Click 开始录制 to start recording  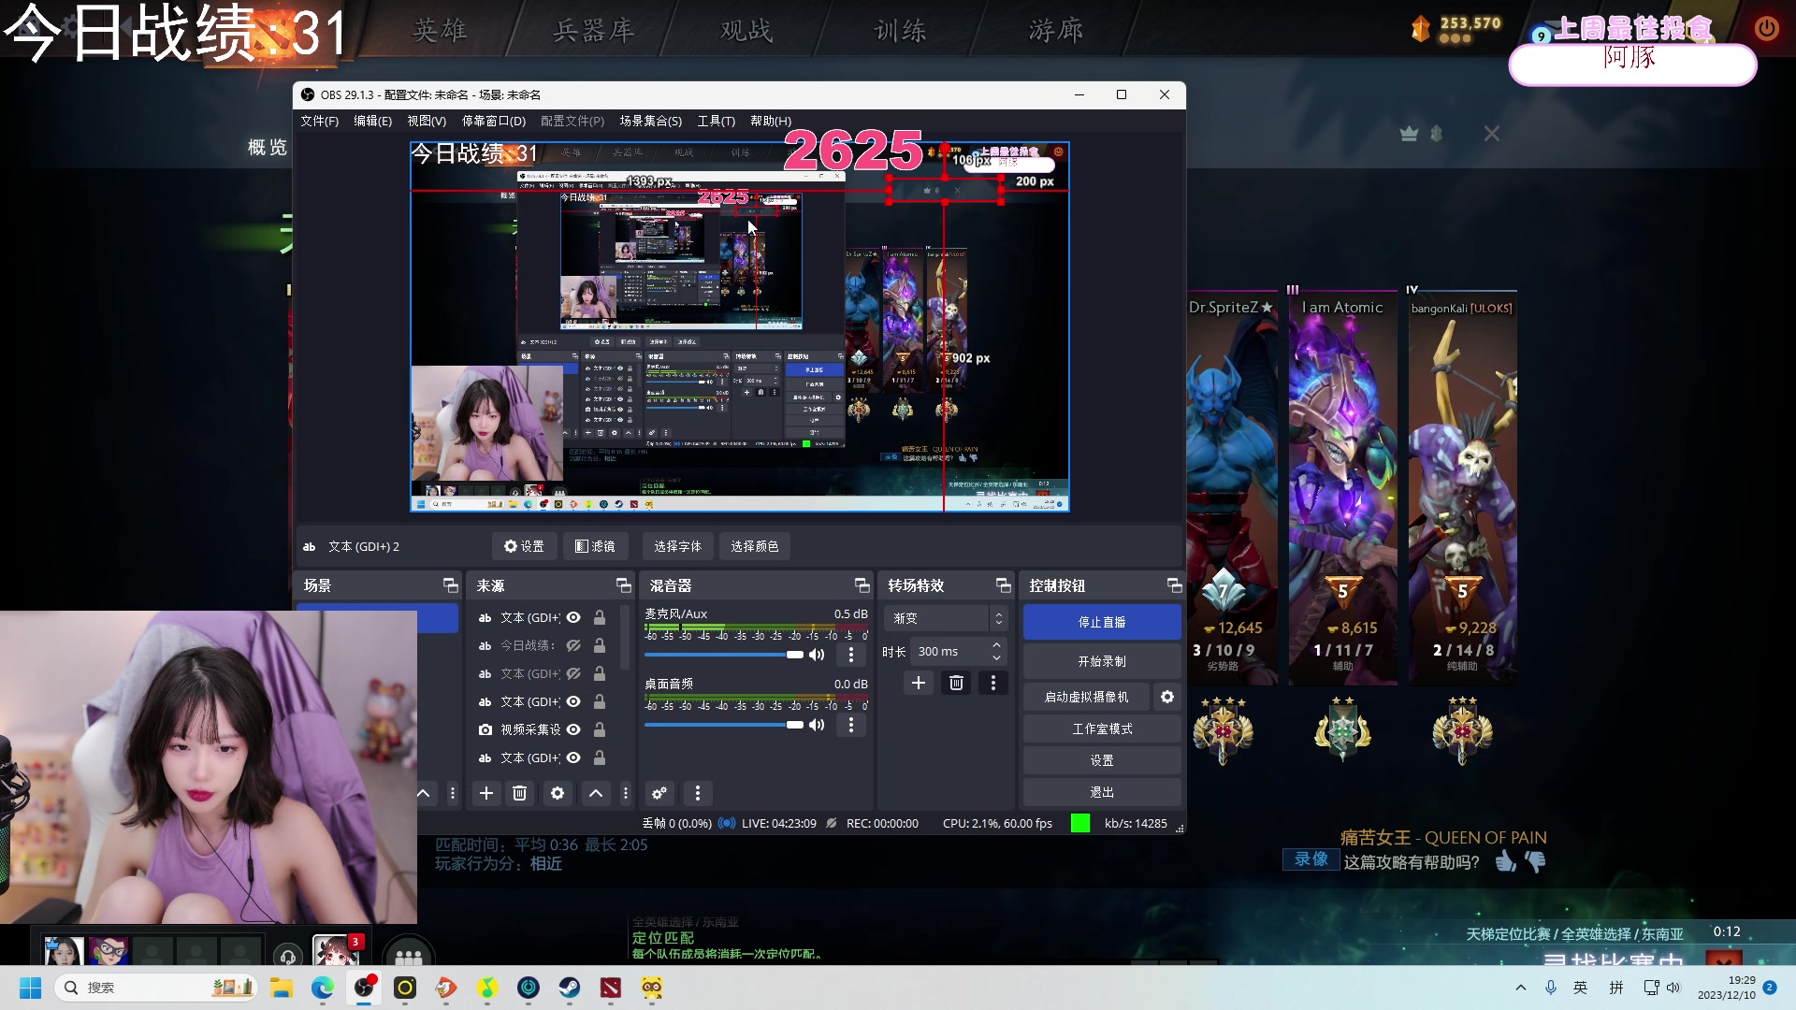pos(1102,661)
